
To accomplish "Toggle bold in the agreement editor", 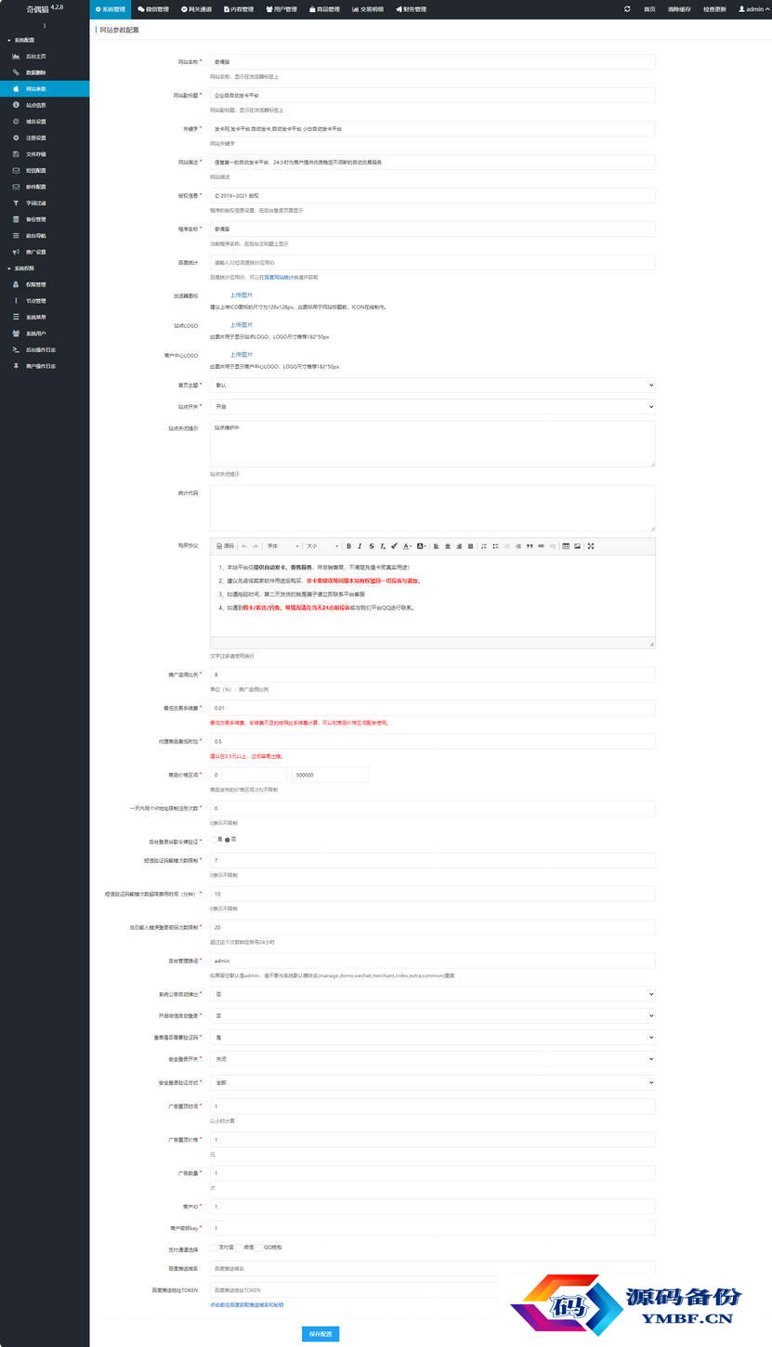I will [348, 546].
